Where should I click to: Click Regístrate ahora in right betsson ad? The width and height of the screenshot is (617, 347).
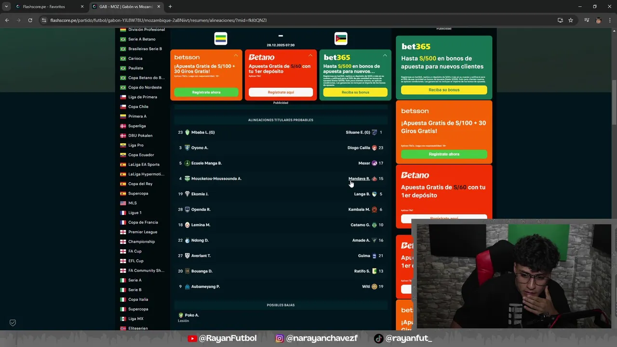444,154
